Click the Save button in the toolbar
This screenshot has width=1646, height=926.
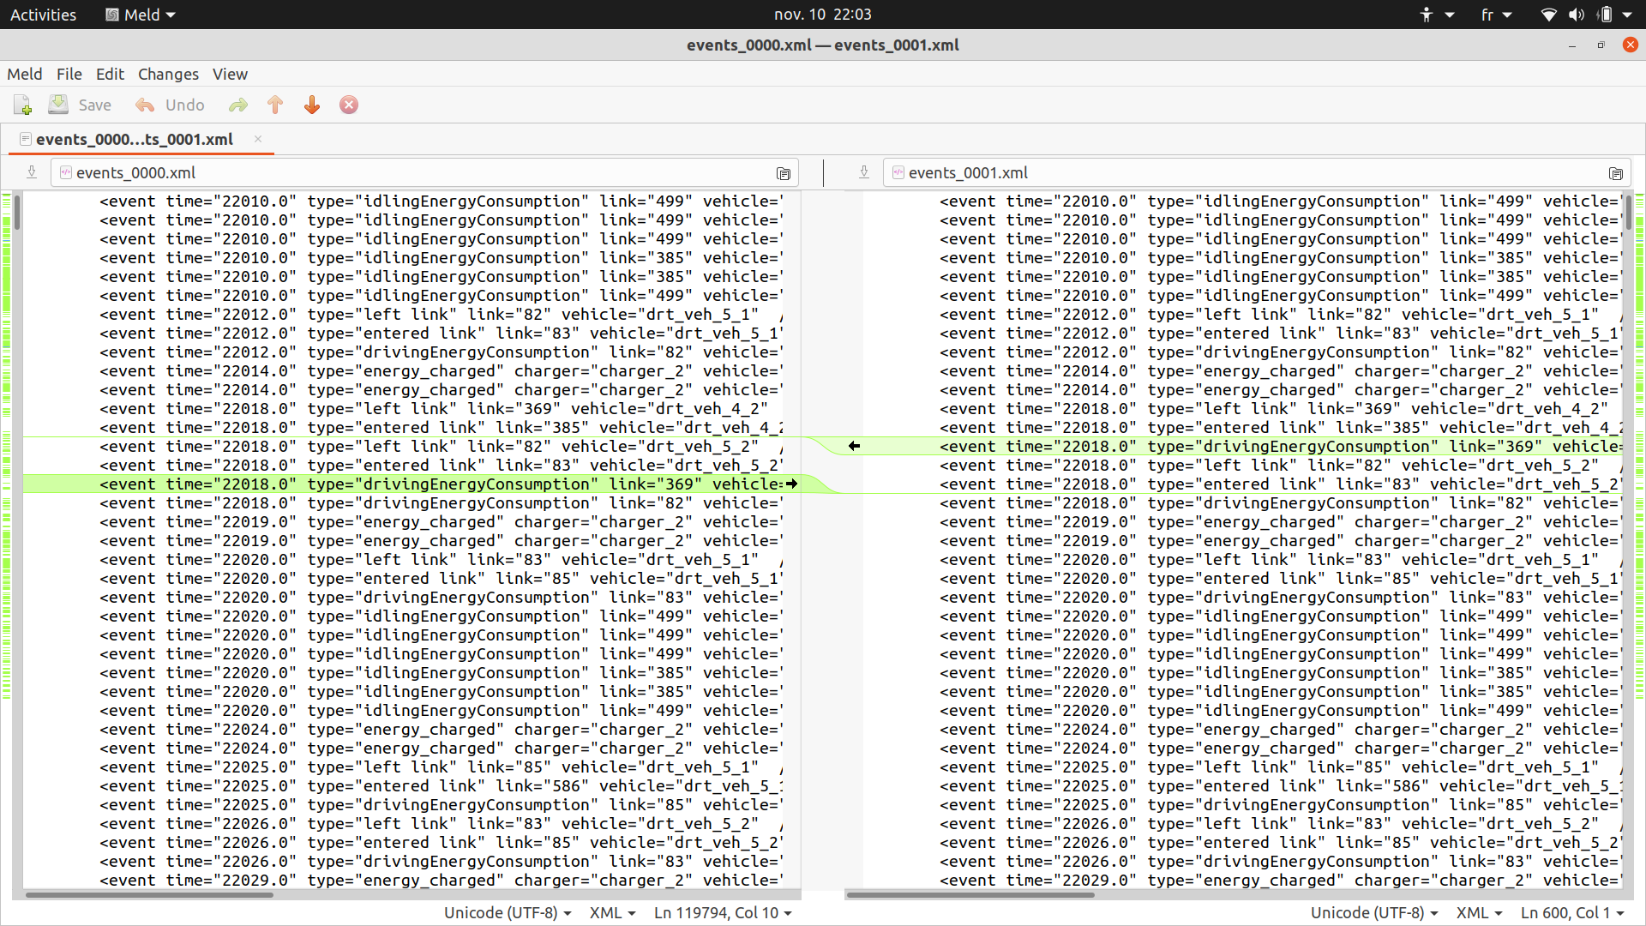pos(94,104)
